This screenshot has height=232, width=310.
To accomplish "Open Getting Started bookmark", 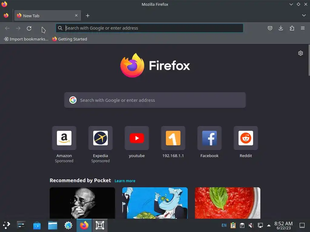I will click(x=70, y=39).
